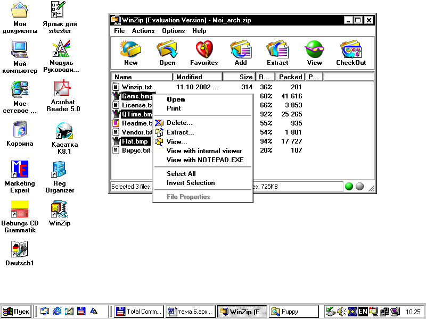Select the Acrobat Reader 5.0 shortcut
Screen dimensions: 426x319
63,96
